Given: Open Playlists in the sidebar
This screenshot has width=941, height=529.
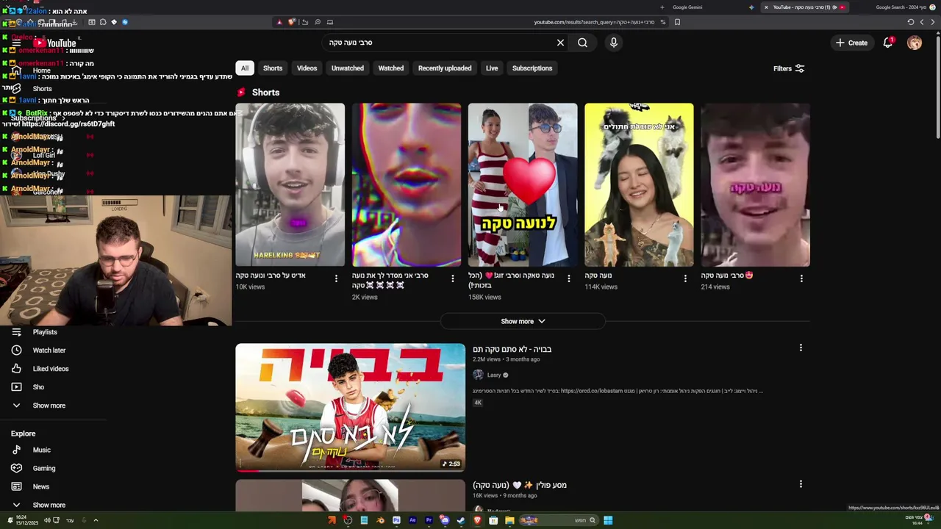Looking at the screenshot, I should click(x=44, y=332).
